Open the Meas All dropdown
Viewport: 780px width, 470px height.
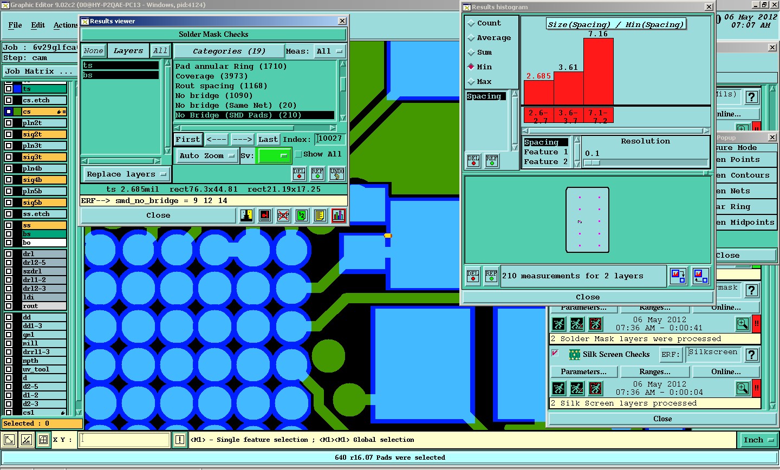pos(330,51)
